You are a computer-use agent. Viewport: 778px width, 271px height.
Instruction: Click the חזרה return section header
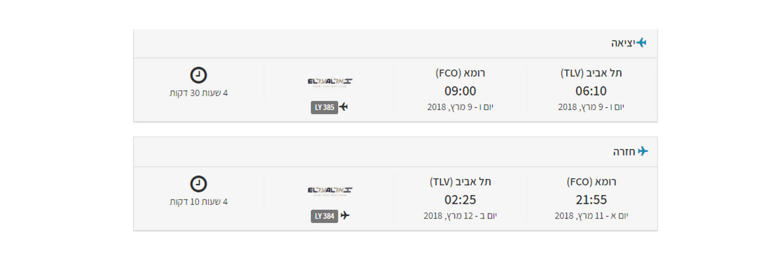(624, 152)
